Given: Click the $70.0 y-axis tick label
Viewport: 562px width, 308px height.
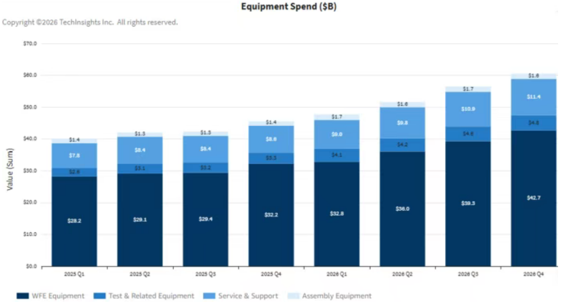Looking at the screenshot, I should tap(30, 44).
